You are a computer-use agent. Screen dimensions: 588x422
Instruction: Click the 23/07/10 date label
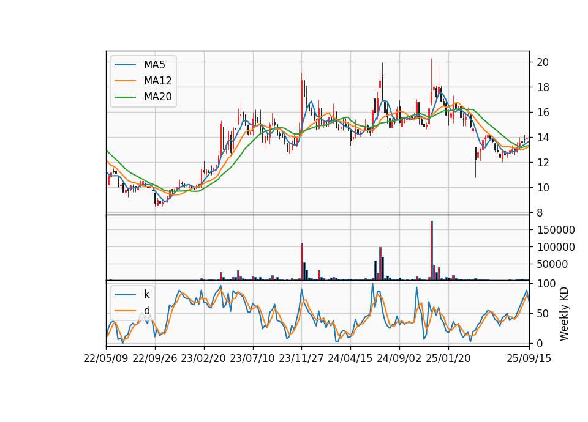click(x=252, y=358)
